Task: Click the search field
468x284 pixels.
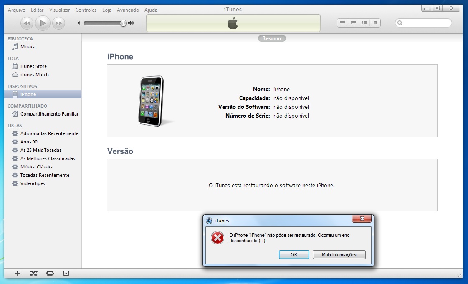Action: [423, 23]
